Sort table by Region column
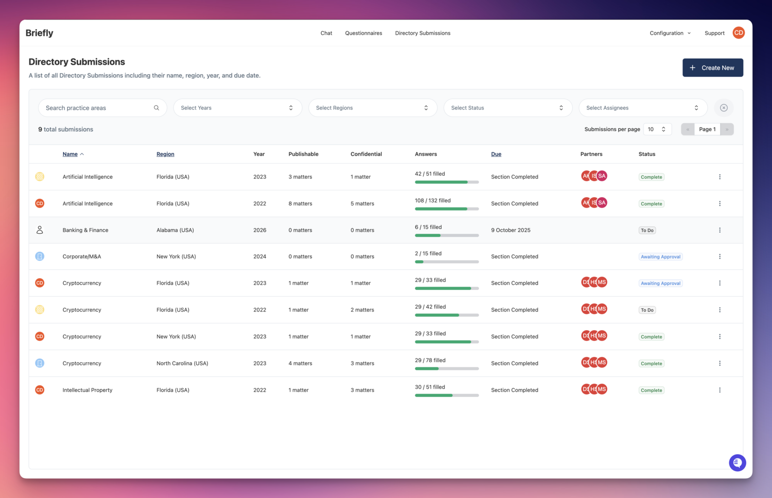 click(165, 154)
